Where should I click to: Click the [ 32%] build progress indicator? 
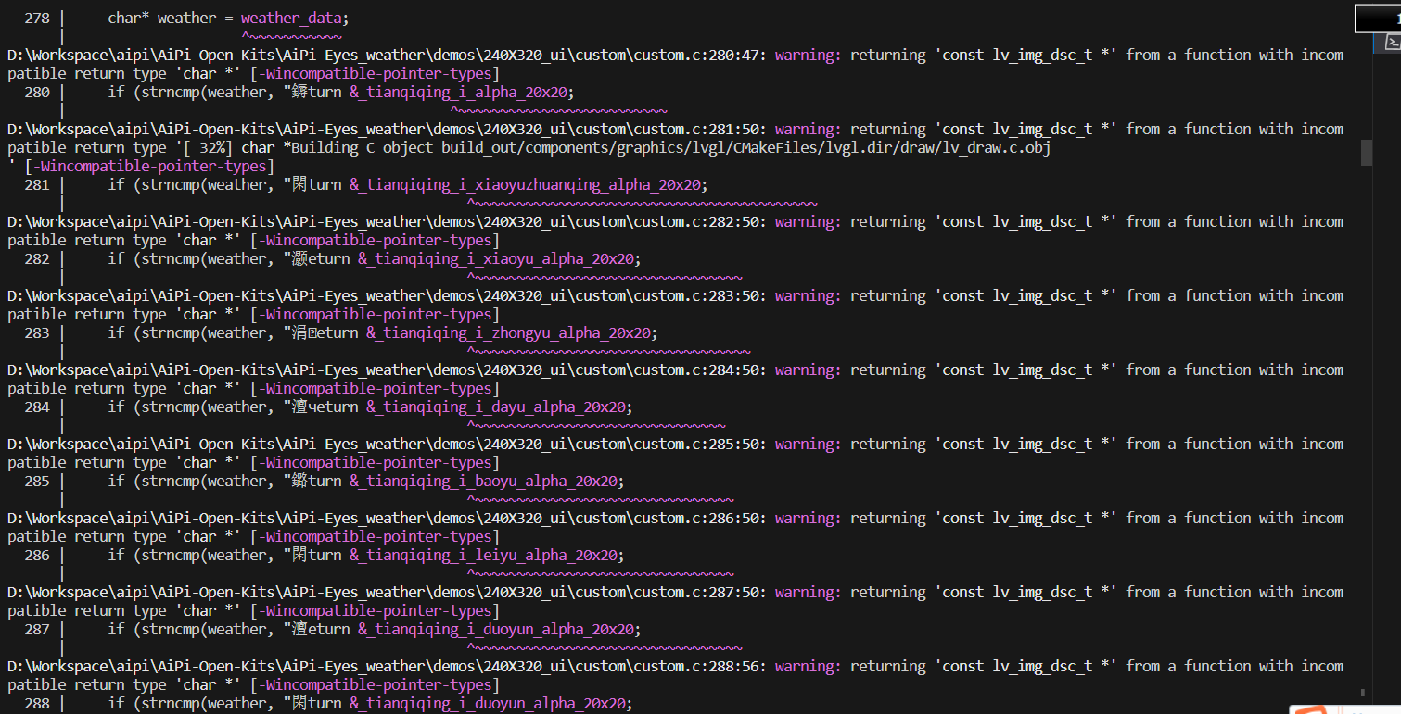207,147
